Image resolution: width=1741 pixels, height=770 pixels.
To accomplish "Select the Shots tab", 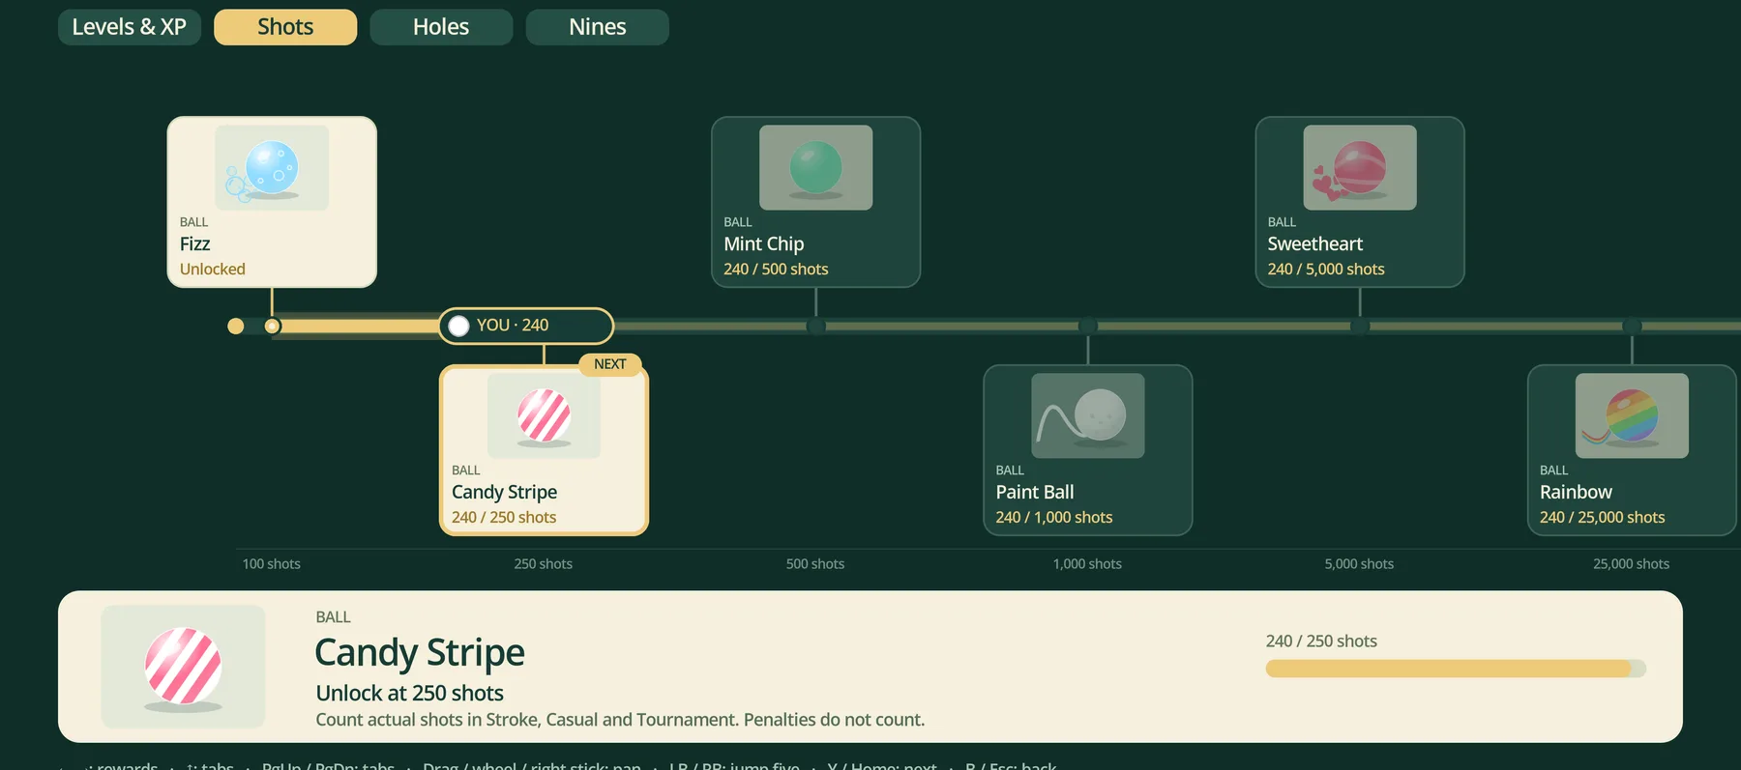I will click(285, 27).
